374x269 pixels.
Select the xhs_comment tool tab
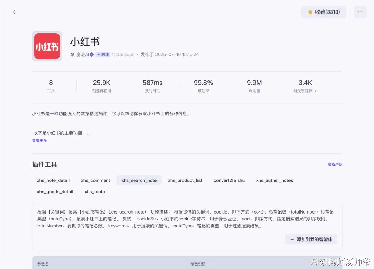coord(96,180)
